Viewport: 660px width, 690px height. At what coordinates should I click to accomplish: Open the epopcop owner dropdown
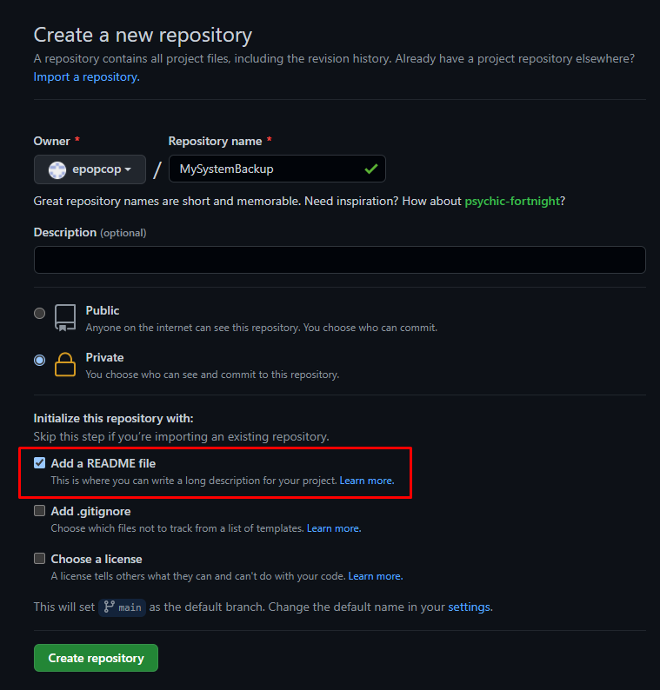pyautogui.click(x=90, y=169)
